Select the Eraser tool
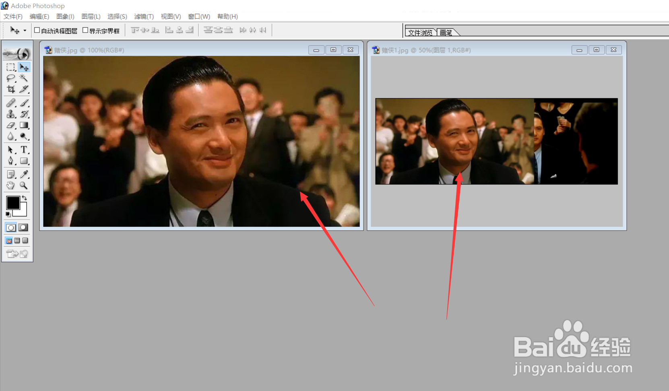 pyautogui.click(x=11, y=126)
